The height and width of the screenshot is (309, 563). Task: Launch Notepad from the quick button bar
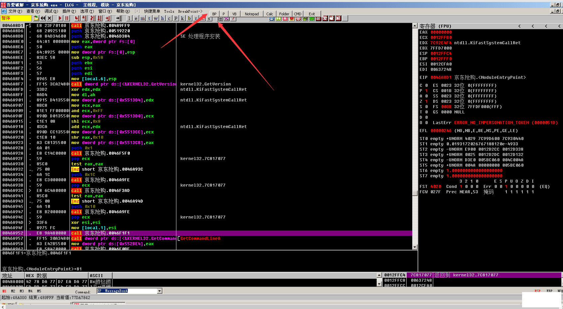pyautogui.click(x=252, y=14)
